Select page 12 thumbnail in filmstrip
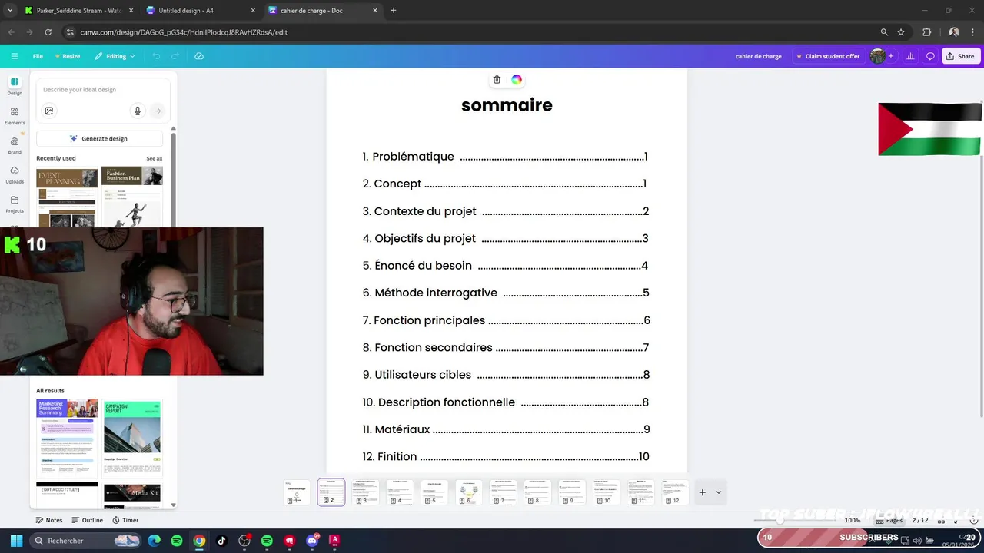The width and height of the screenshot is (984, 553). pyautogui.click(x=676, y=492)
